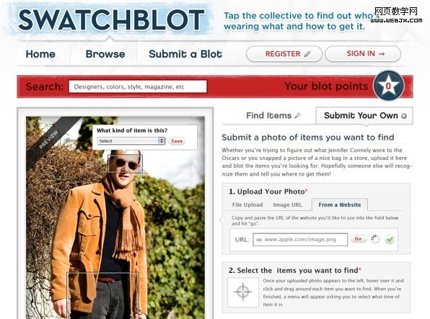This screenshot has width=430, height=319.
Task: Open the item type Select dropdown
Action: 131,140
